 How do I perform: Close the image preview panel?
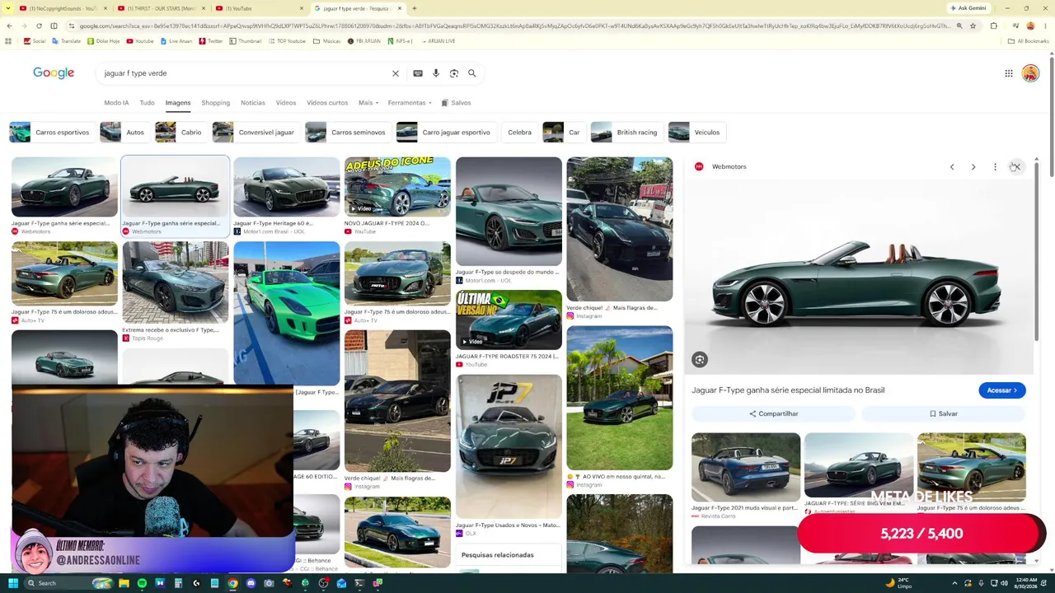[1016, 167]
